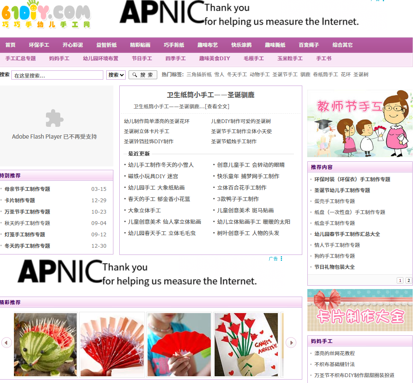Image resolution: width=414 pixels, height=383 pixels.
Task: Select the 节日手工 category
Action: point(141,59)
